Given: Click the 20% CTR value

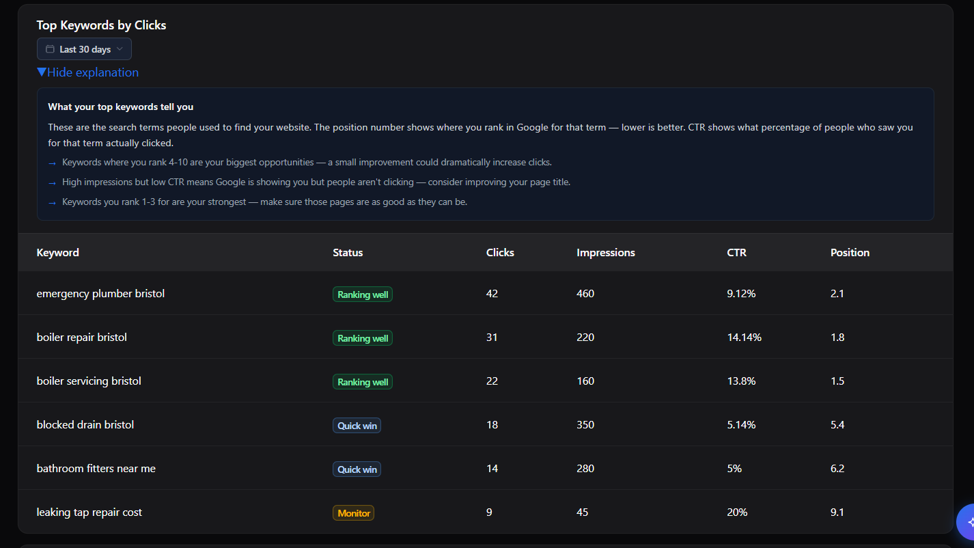Looking at the screenshot, I should coord(738,512).
